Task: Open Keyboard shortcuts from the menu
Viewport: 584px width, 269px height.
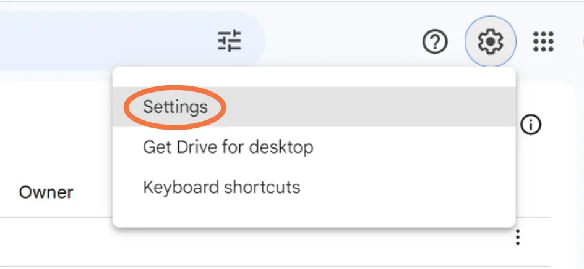Action: 221,187
